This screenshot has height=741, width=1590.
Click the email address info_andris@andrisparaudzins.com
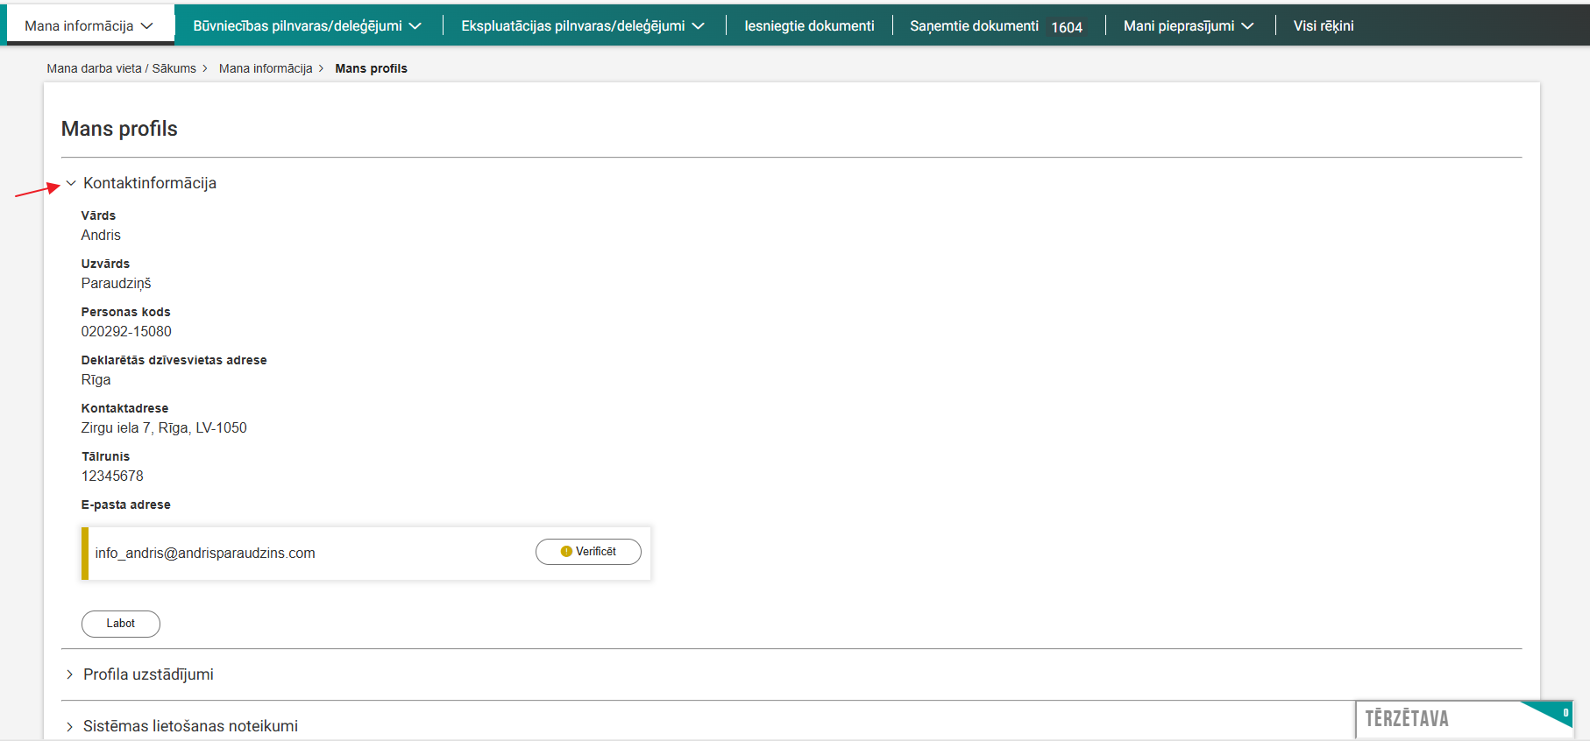(205, 554)
